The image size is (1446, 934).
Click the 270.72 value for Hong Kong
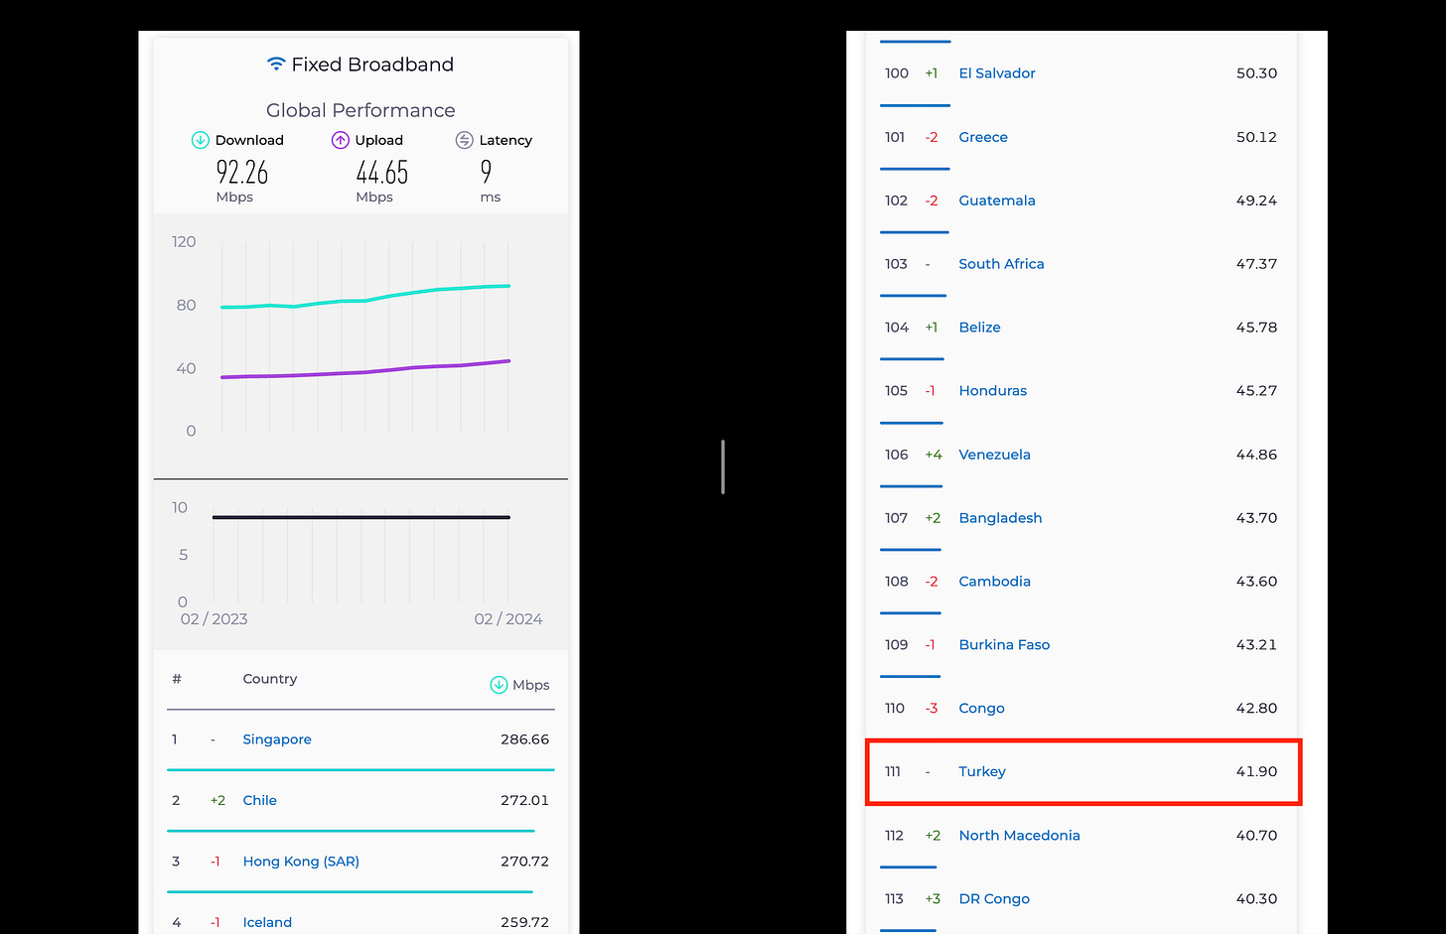click(524, 862)
